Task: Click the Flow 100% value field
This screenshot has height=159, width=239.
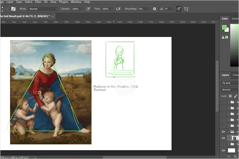Action: tap(106, 9)
